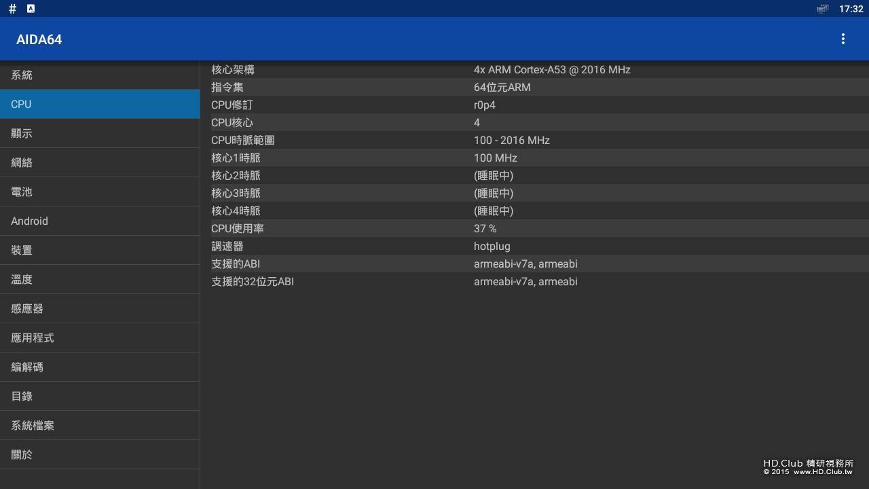Select the CPU核心 row label
Screen dimensions: 869x489
coord(232,122)
